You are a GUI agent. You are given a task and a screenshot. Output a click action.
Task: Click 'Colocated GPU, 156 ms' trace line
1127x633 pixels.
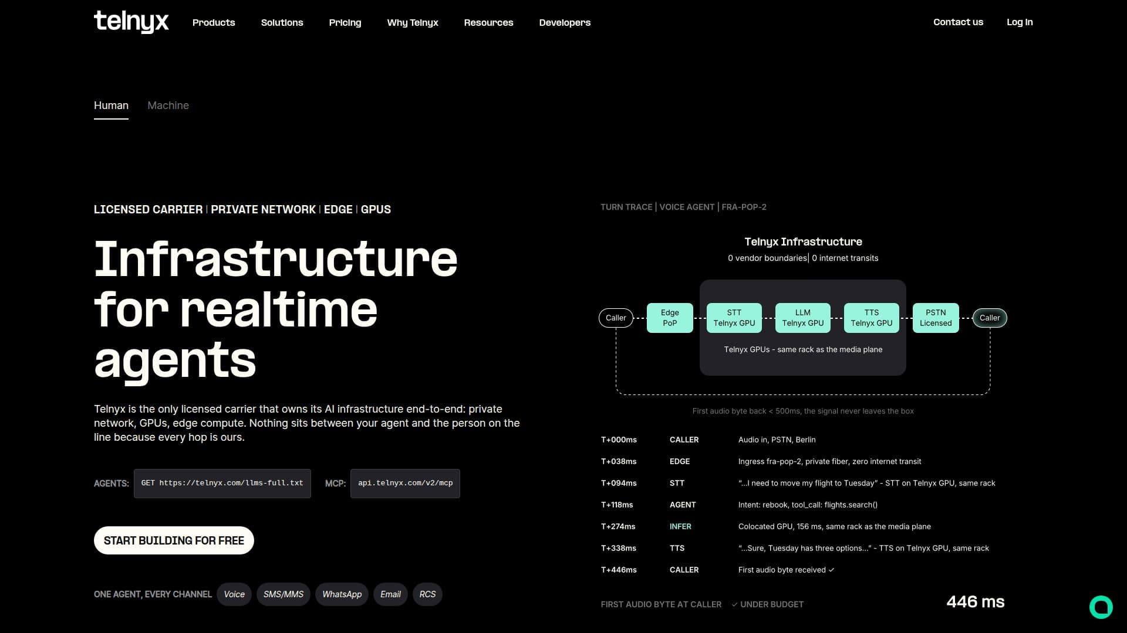pos(834,526)
